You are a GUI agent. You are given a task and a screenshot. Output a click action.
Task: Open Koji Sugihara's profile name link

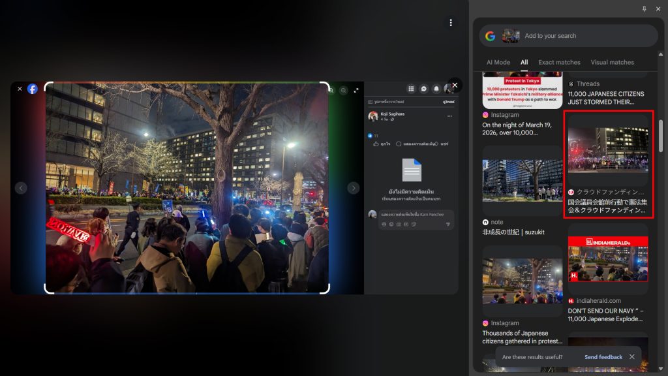tap(392, 114)
